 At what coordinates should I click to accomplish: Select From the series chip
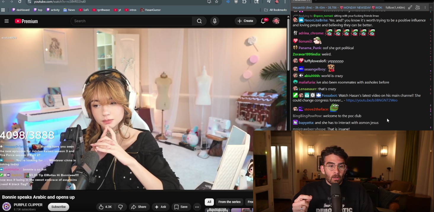(x=229, y=202)
